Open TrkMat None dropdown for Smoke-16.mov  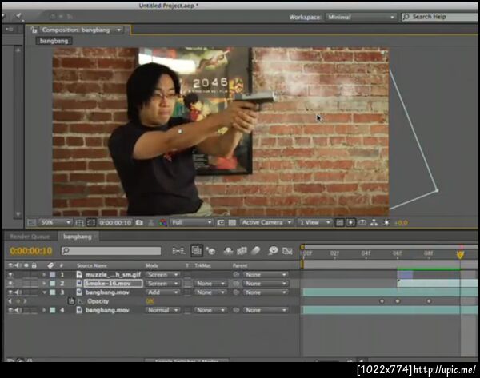210,284
